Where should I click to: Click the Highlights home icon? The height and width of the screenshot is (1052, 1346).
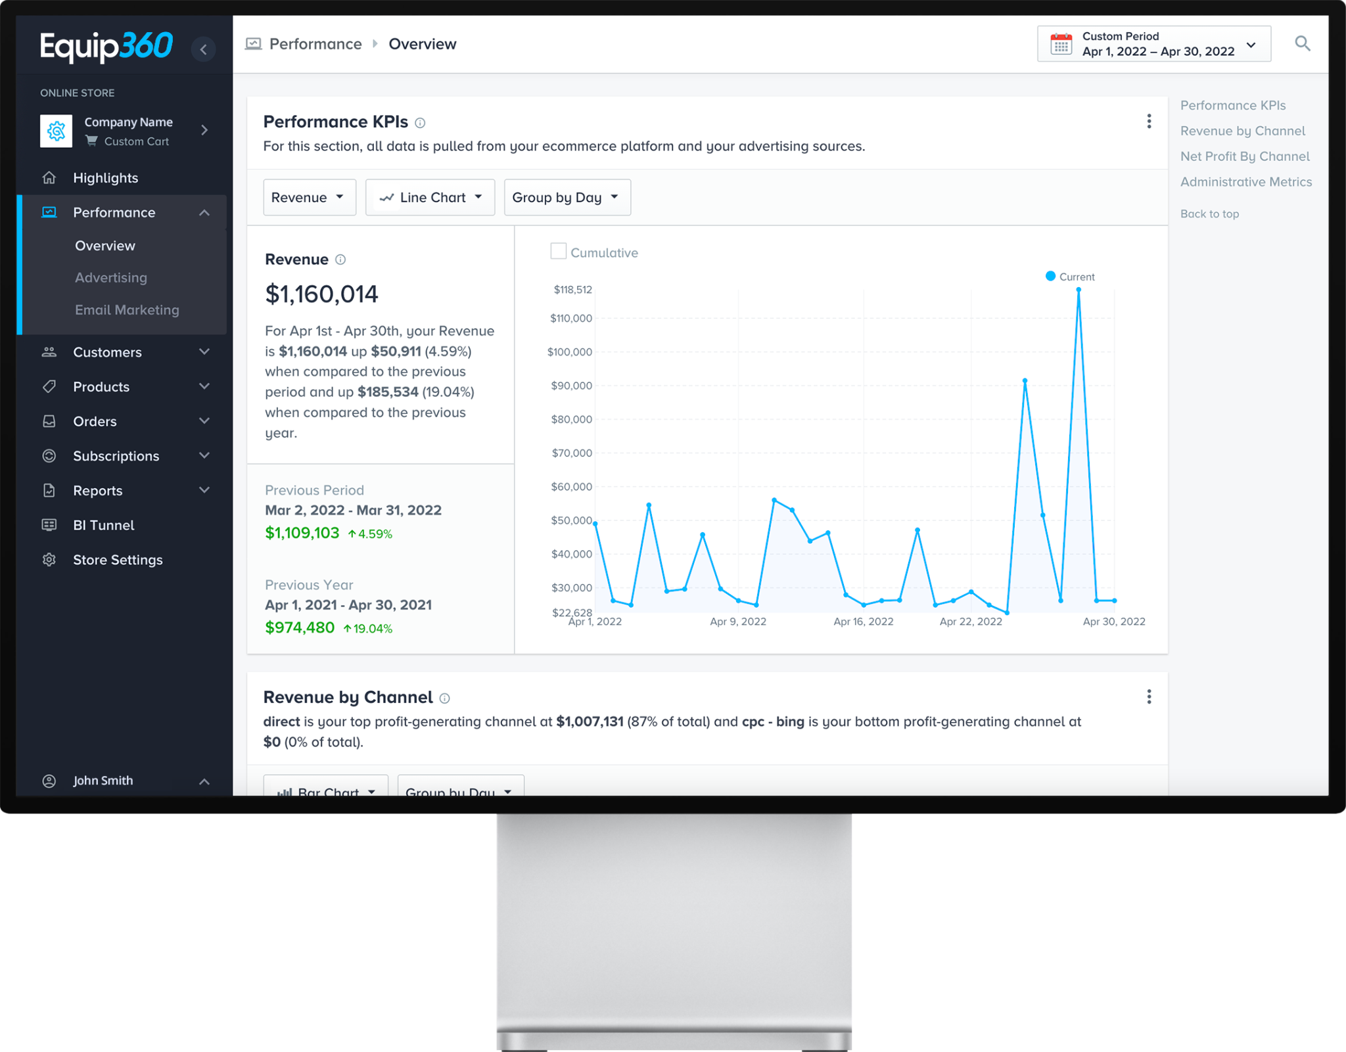pos(49,178)
